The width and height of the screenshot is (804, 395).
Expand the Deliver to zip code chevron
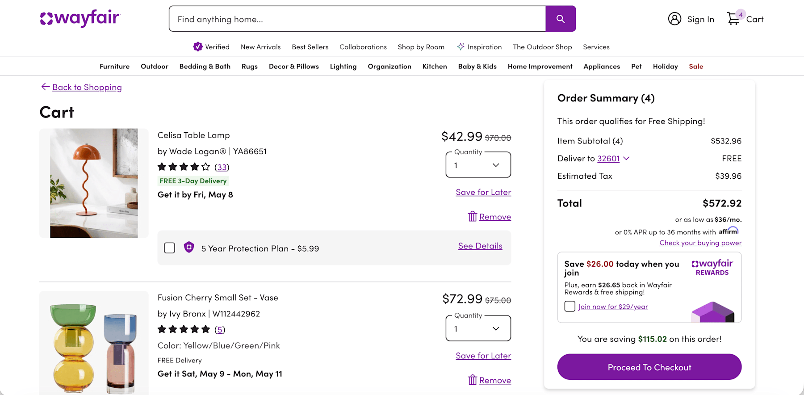click(626, 158)
